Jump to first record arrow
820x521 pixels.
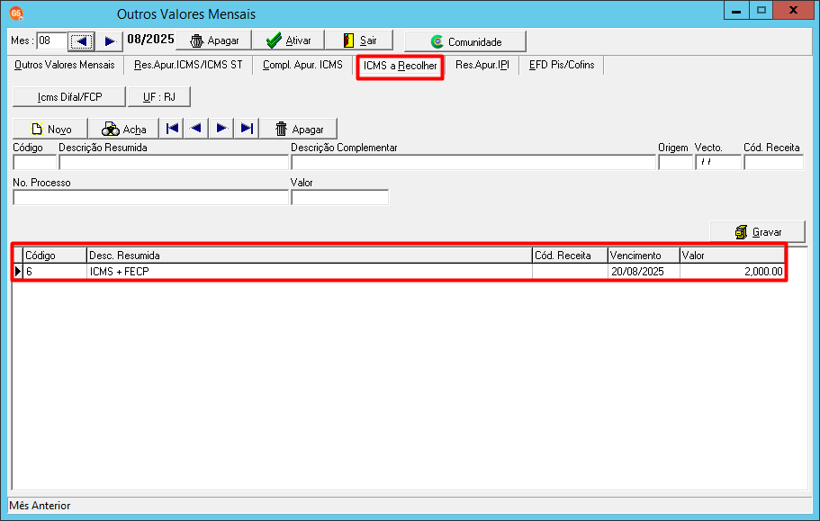(x=172, y=129)
